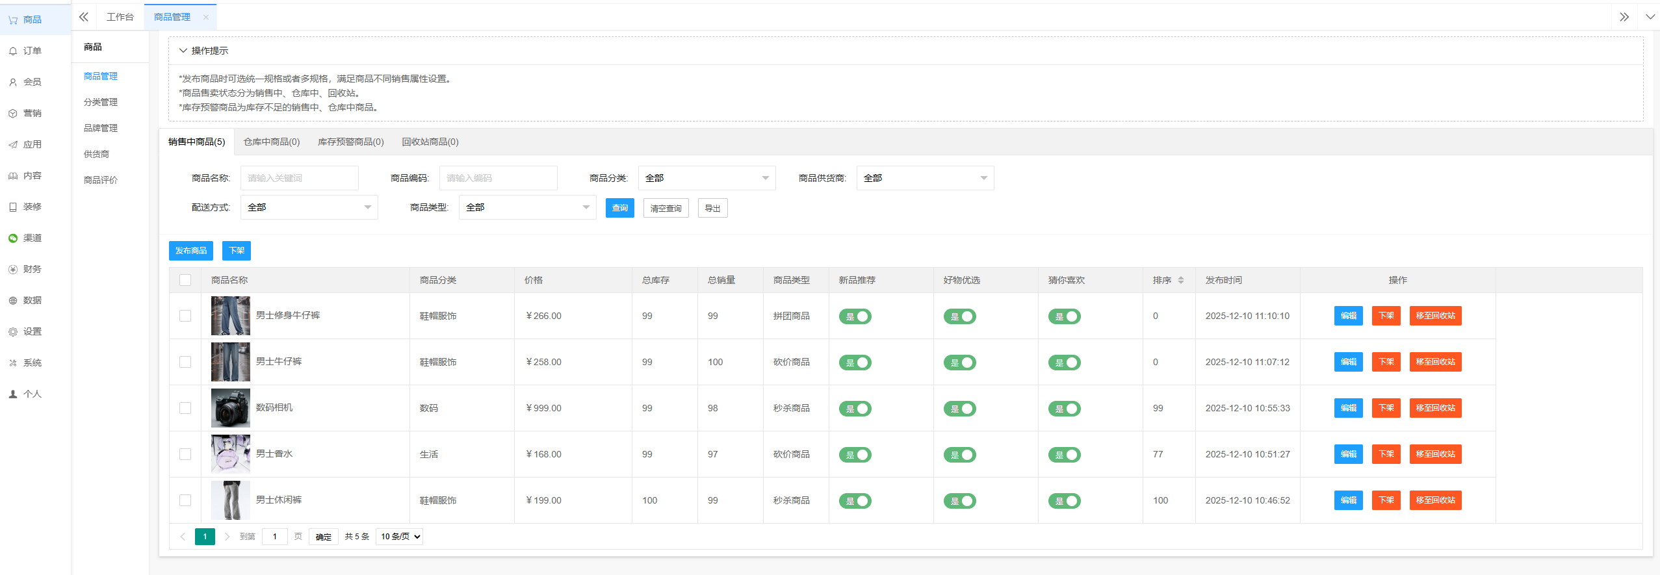This screenshot has height=575, width=1660.
Task: Click the 设置 gear icon in sidebar
Action: click(13, 332)
